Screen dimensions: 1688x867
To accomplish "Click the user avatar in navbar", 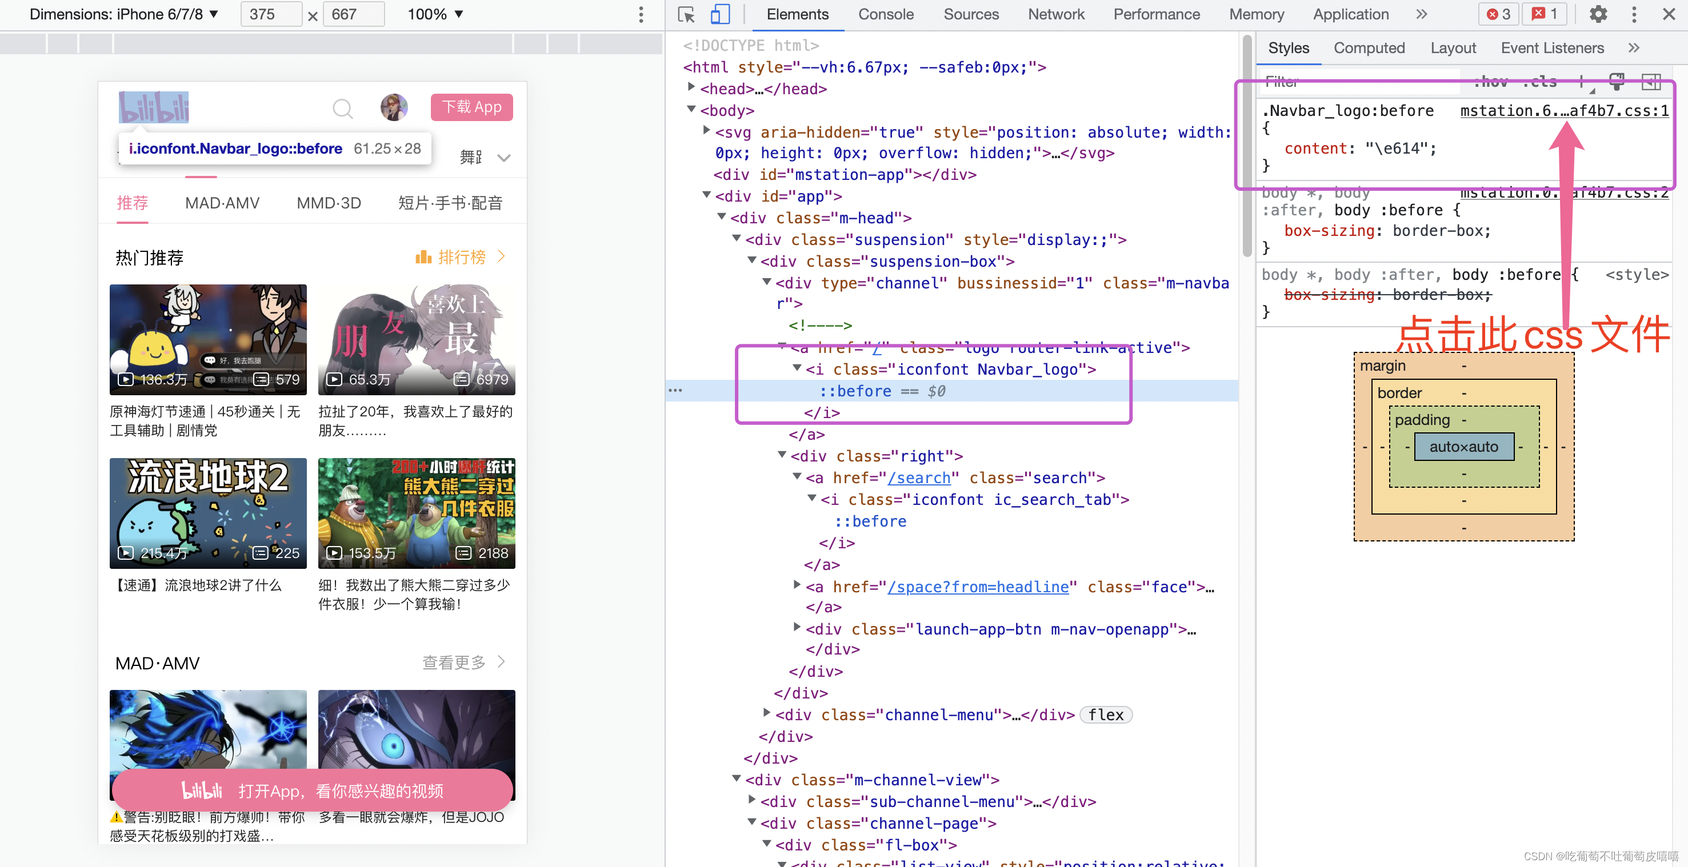I will [x=394, y=107].
